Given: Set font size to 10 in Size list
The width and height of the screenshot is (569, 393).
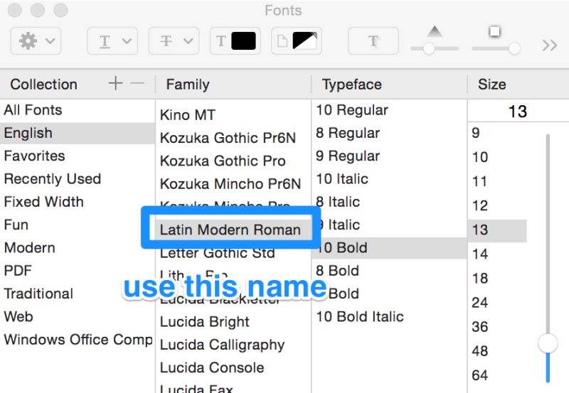Looking at the screenshot, I should [x=497, y=157].
